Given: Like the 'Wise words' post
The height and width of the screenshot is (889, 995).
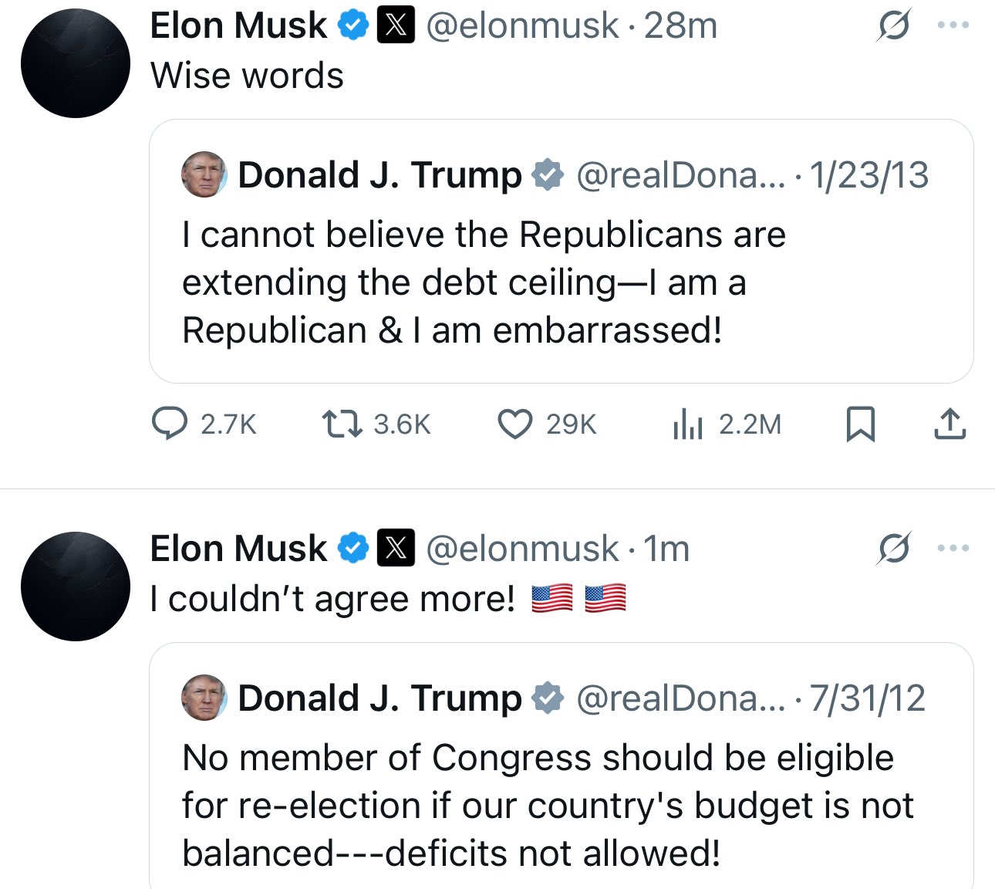Looking at the screenshot, I should 514,424.
